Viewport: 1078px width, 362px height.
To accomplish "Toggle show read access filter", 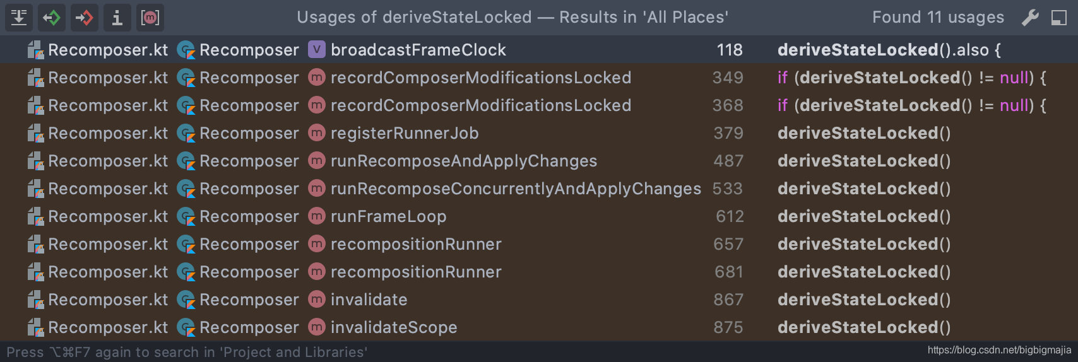I will [x=52, y=17].
